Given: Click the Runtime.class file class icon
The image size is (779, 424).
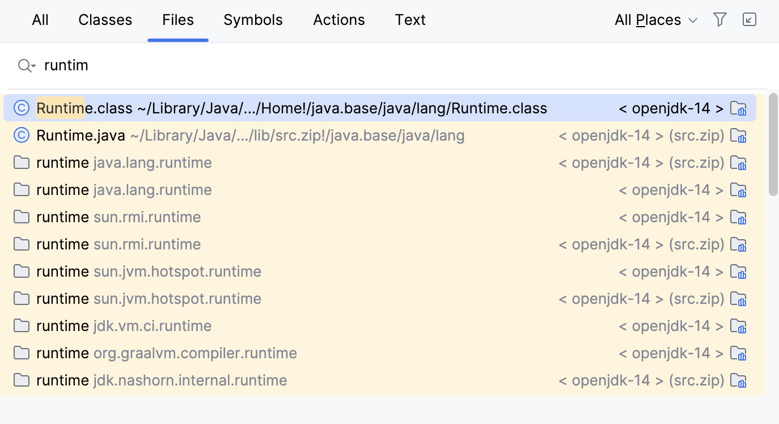Looking at the screenshot, I should (22, 108).
